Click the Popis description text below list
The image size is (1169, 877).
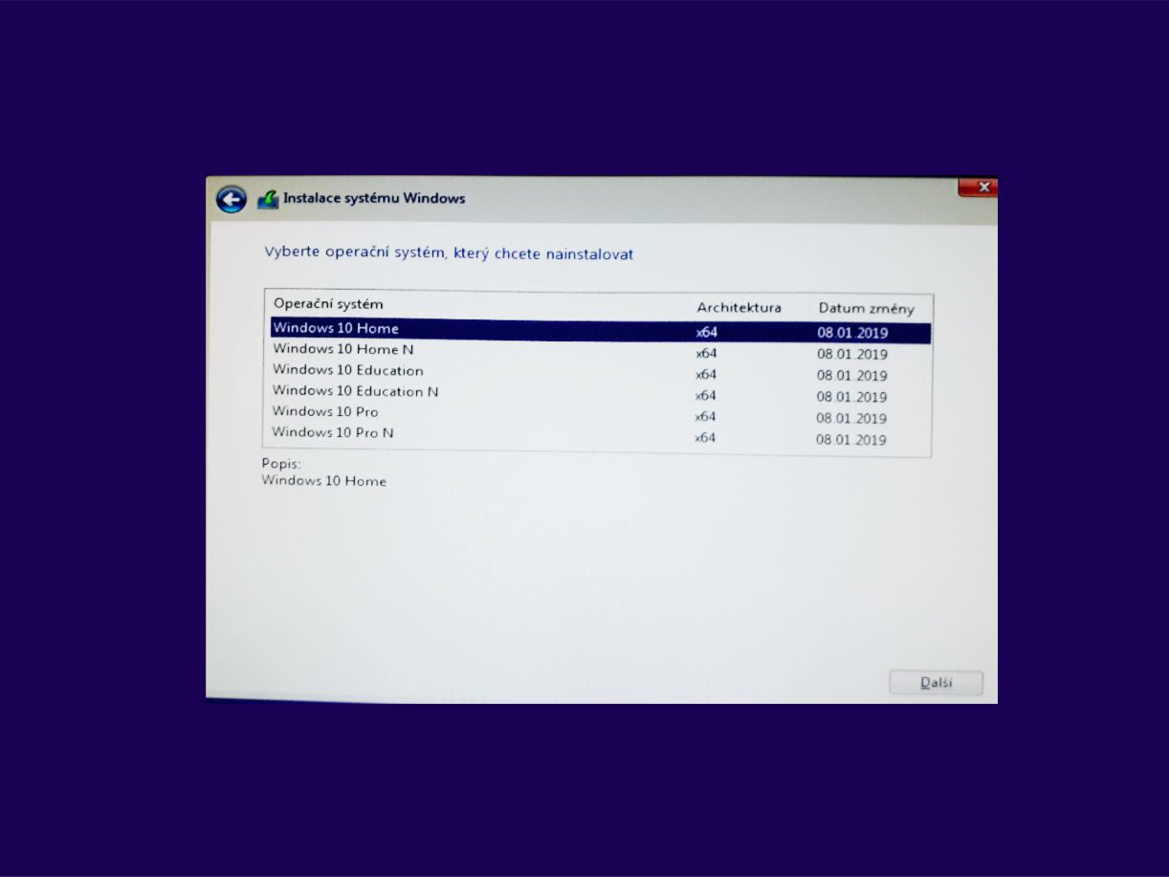click(323, 481)
